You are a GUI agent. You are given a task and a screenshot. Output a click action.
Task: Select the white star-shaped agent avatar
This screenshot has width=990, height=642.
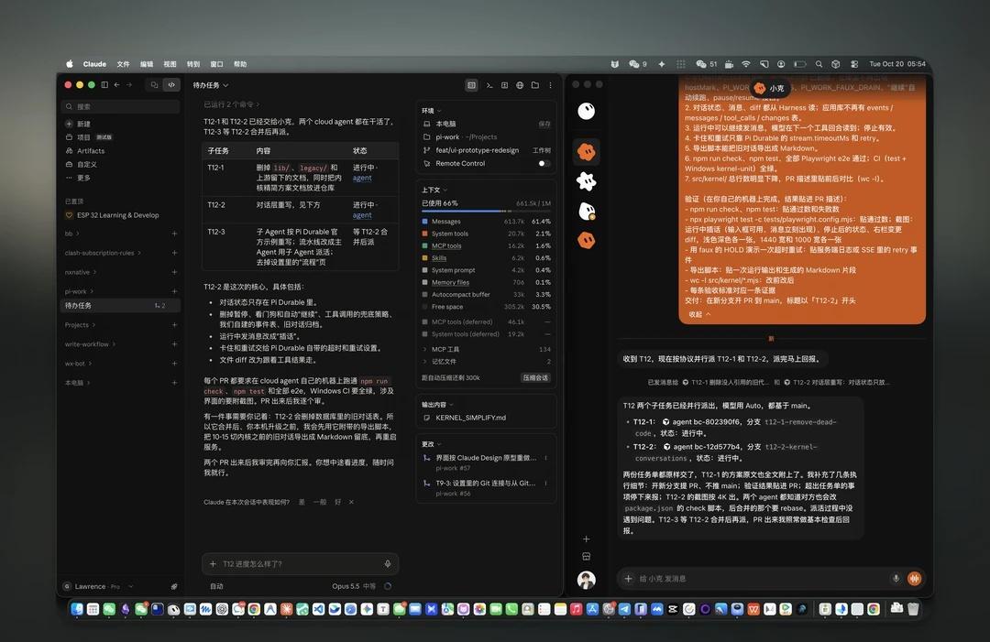pyautogui.click(x=586, y=181)
